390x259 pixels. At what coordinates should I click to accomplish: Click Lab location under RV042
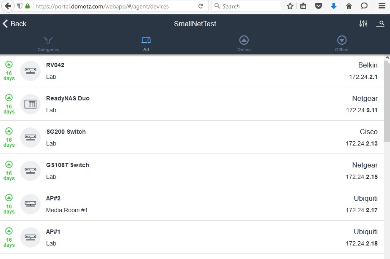51,77
